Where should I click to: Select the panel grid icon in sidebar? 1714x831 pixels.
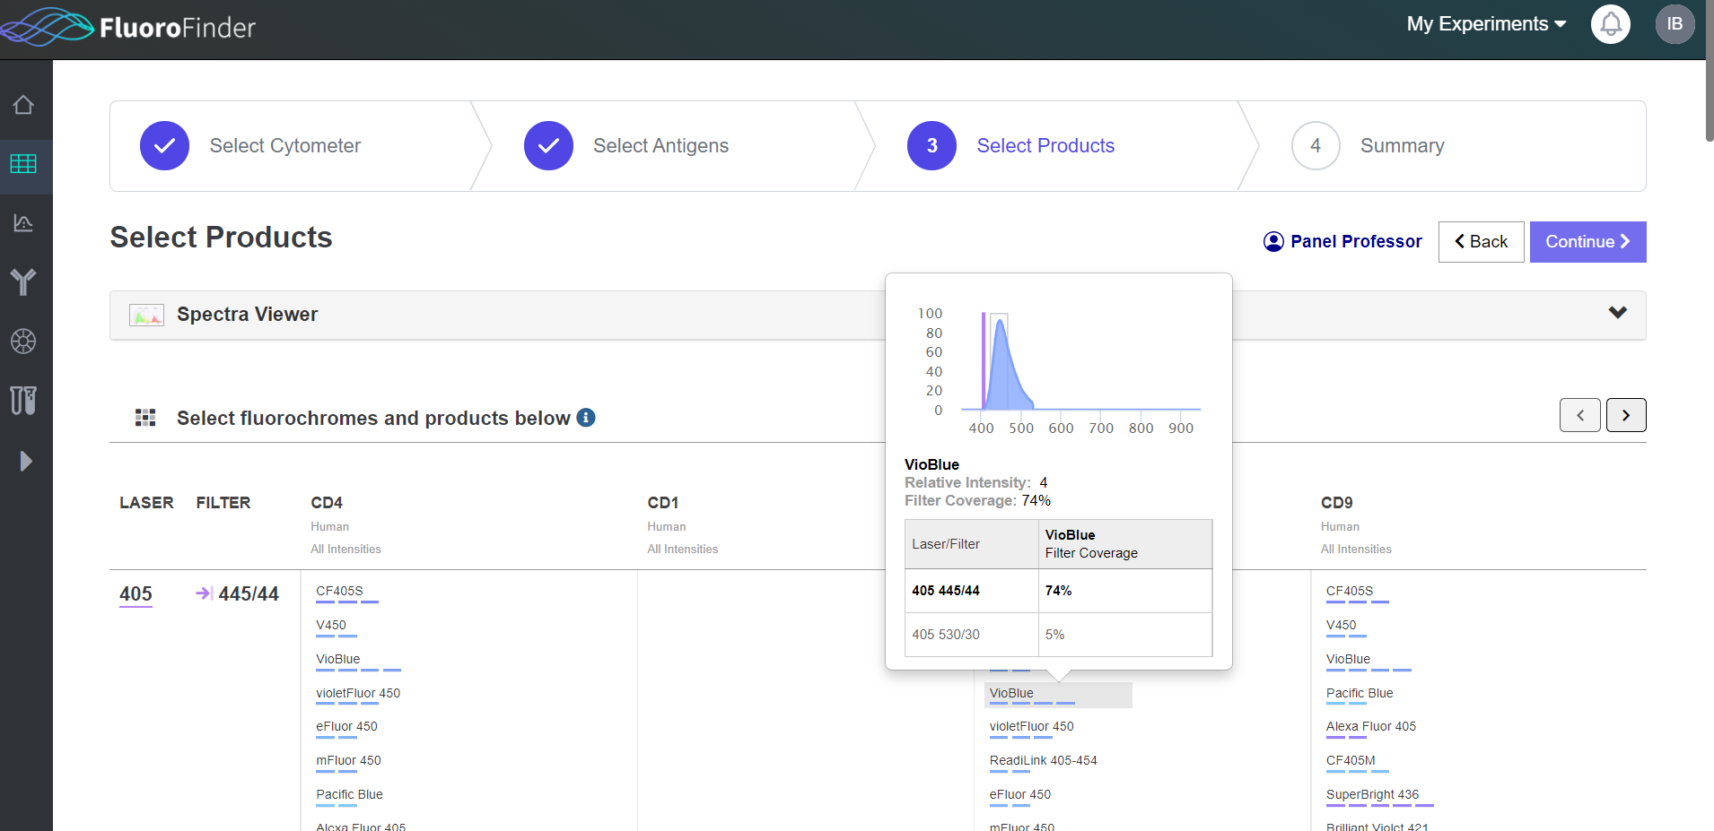(25, 165)
